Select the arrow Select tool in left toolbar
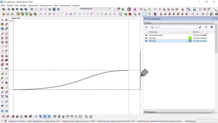The height and width of the screenshot is (123, 218). 2,20
